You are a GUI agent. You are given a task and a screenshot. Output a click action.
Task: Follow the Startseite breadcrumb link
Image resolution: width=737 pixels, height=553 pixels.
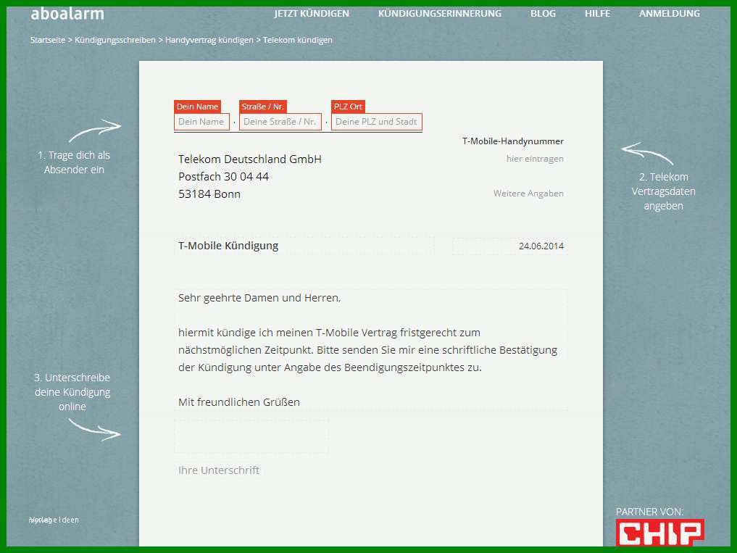(48, 40)
